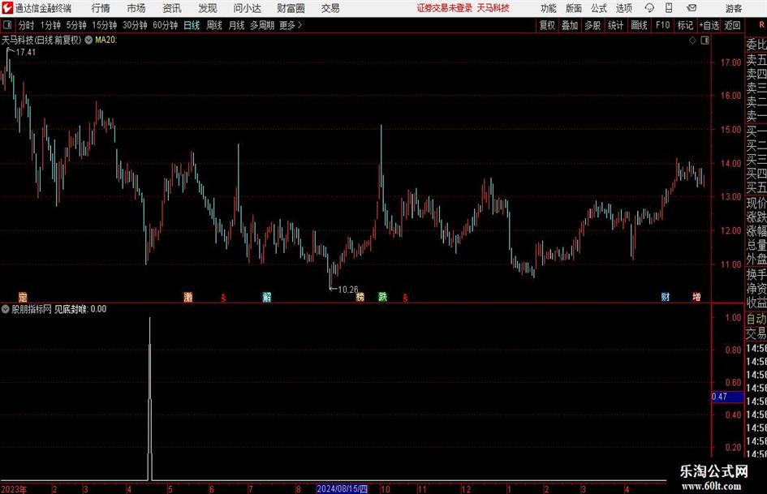Switch to 30分钟 period tab

(x=135, y=25)
